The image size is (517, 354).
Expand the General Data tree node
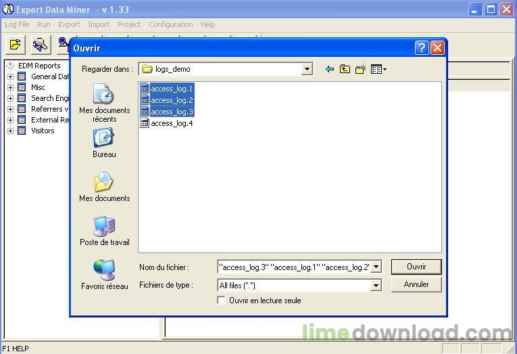(11, 76)
